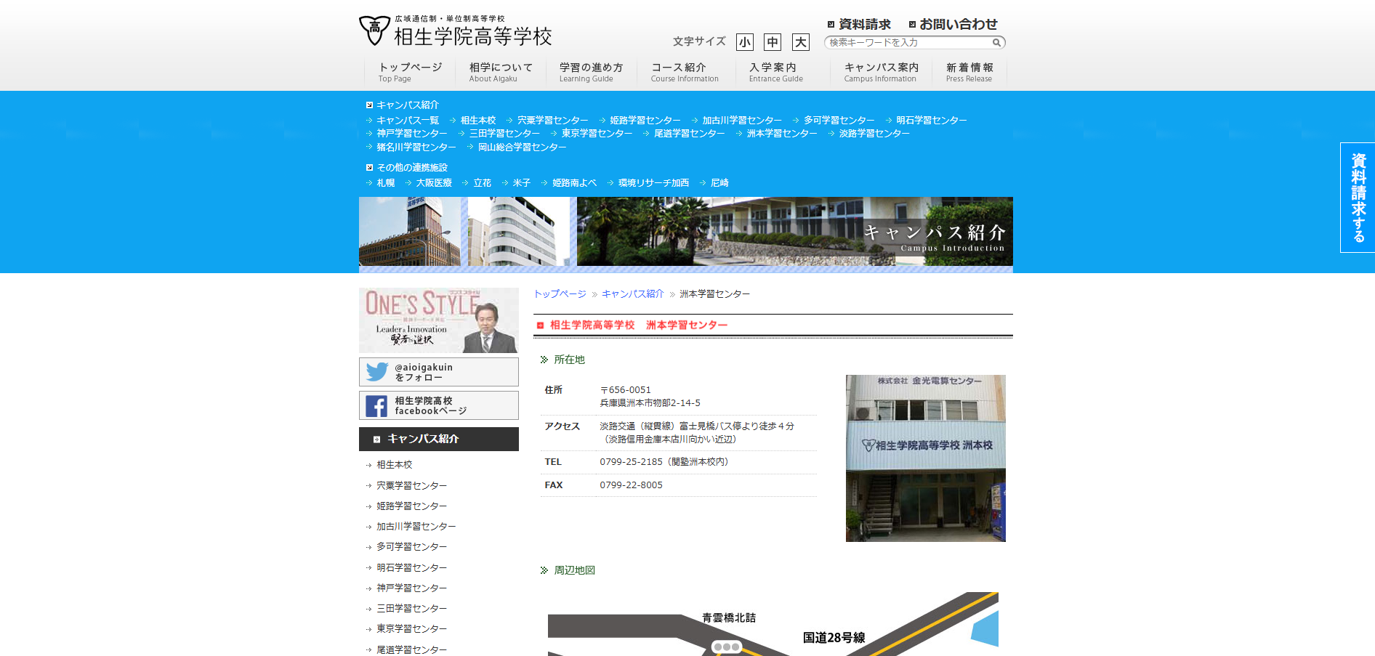Click the 資料請求 header link
This screenshot has height=656, width=1375.
pyautogui.click(x=863, y=25)
